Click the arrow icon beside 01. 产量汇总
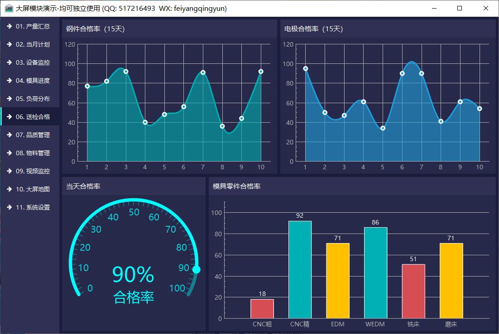 pos(9,26)
